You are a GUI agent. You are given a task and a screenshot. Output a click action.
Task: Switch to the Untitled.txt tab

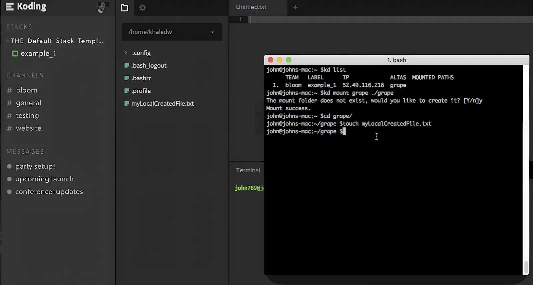point(251,7)
